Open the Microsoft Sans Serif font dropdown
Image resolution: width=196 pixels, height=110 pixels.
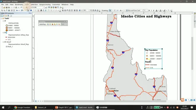(142, 10)
